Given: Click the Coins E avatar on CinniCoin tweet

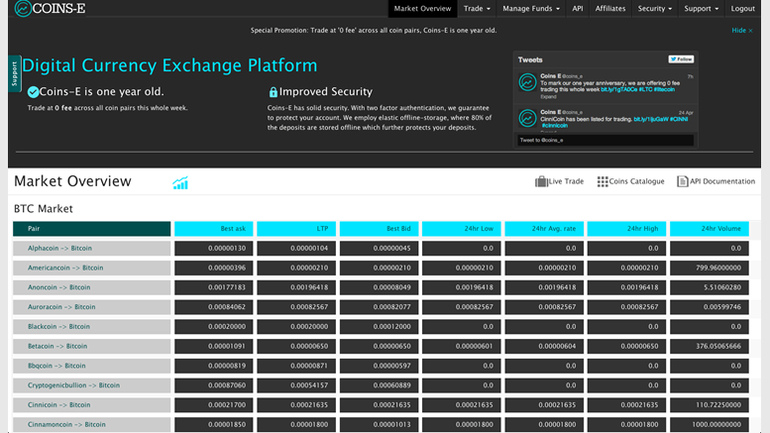Looking at the screenshot, I should coord(527,118).
